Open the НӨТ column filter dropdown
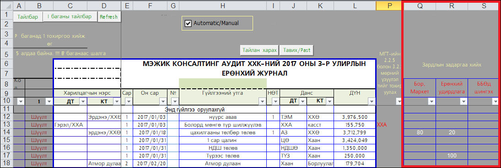This screenshot has height=168, width=501. pos(275,101)
